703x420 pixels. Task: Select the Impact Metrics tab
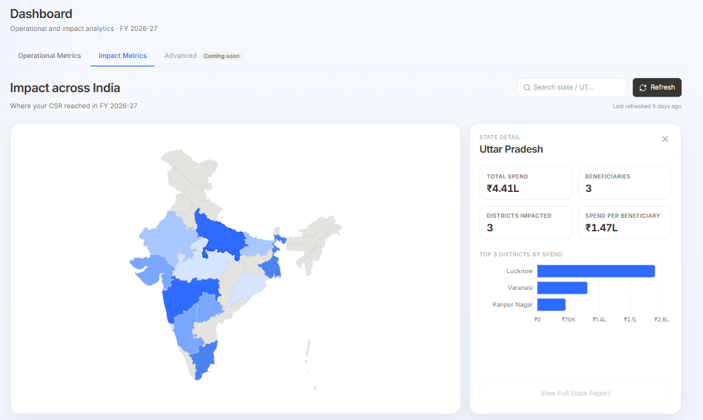click(123, 56)
